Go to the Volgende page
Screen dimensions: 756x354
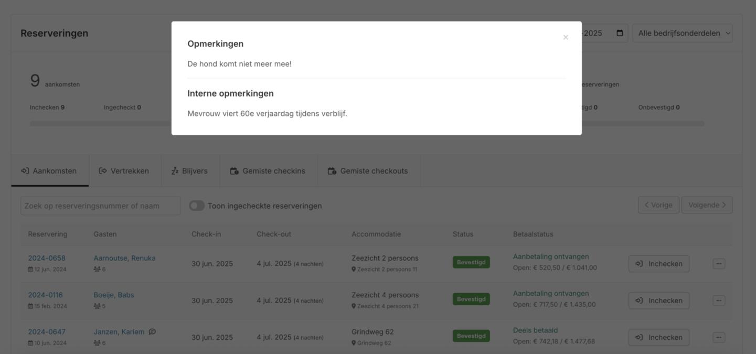pos(707,205)
